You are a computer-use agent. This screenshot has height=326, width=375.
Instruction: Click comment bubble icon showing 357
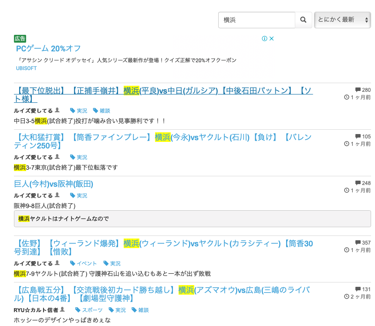point(358,242)
